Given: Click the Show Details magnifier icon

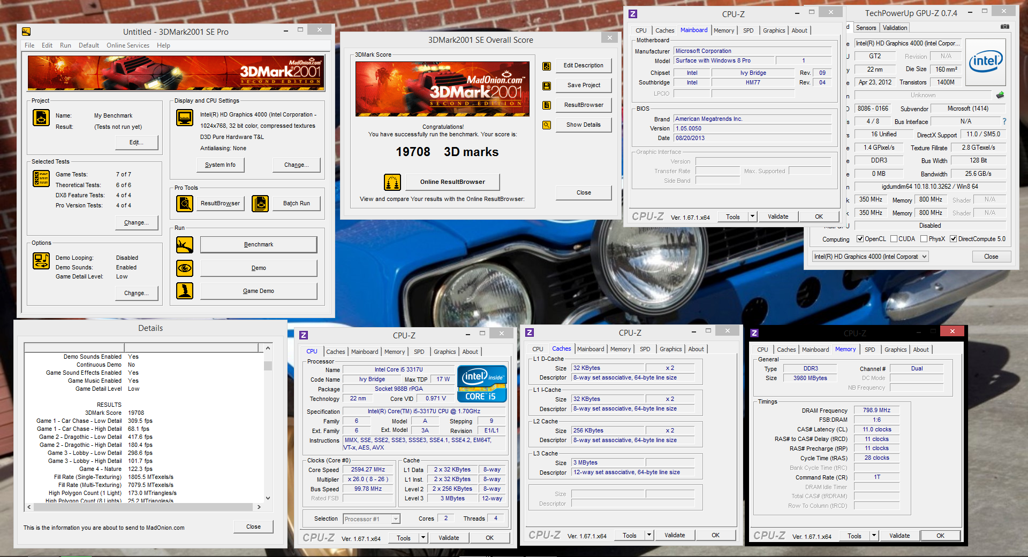Looking at the screenshot, I should pyautogui.click(x=547, y=125).
